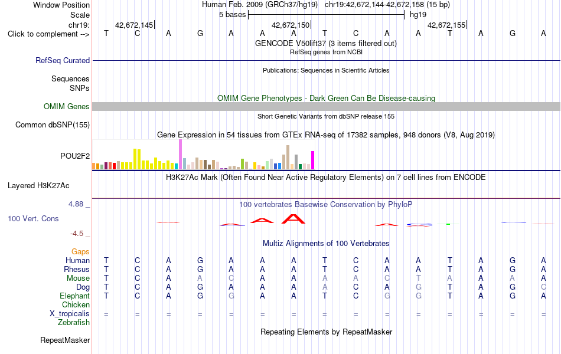This screenshot has height=354, width=561.
Task: Click the 'GENCODE V50lift37 (3 items filtered out)' title
Action: (x=325, y=43)
